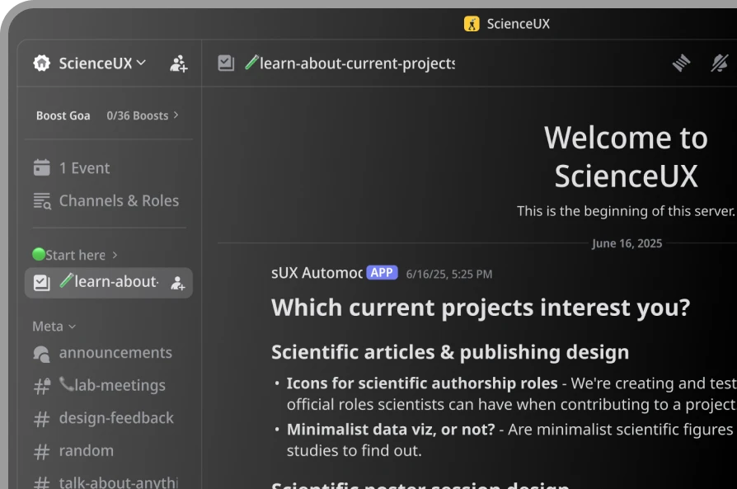Click 'This is the beginning of this server' text

(x=626, y=211)
